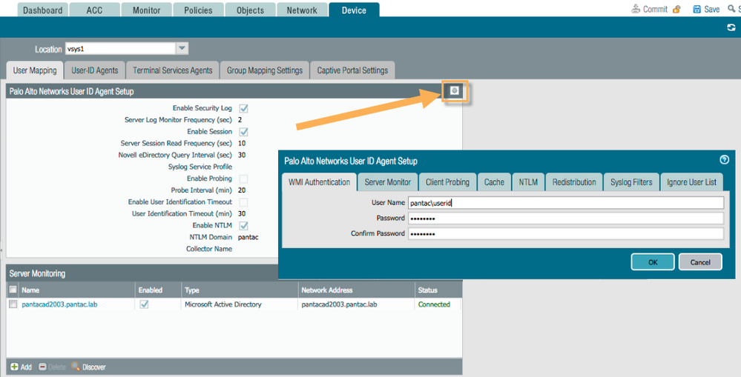Screen dimensions: 741x377
Task: Open the User ID Agent Setup gear icon
Action: pyautogui.click(x=455, y=90)
